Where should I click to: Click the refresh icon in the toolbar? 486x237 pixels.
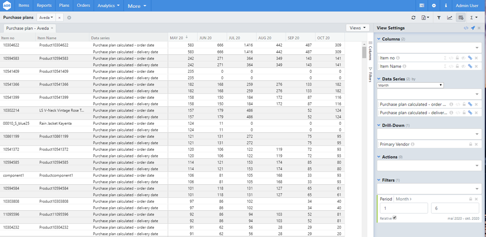(x=413, y=18)
